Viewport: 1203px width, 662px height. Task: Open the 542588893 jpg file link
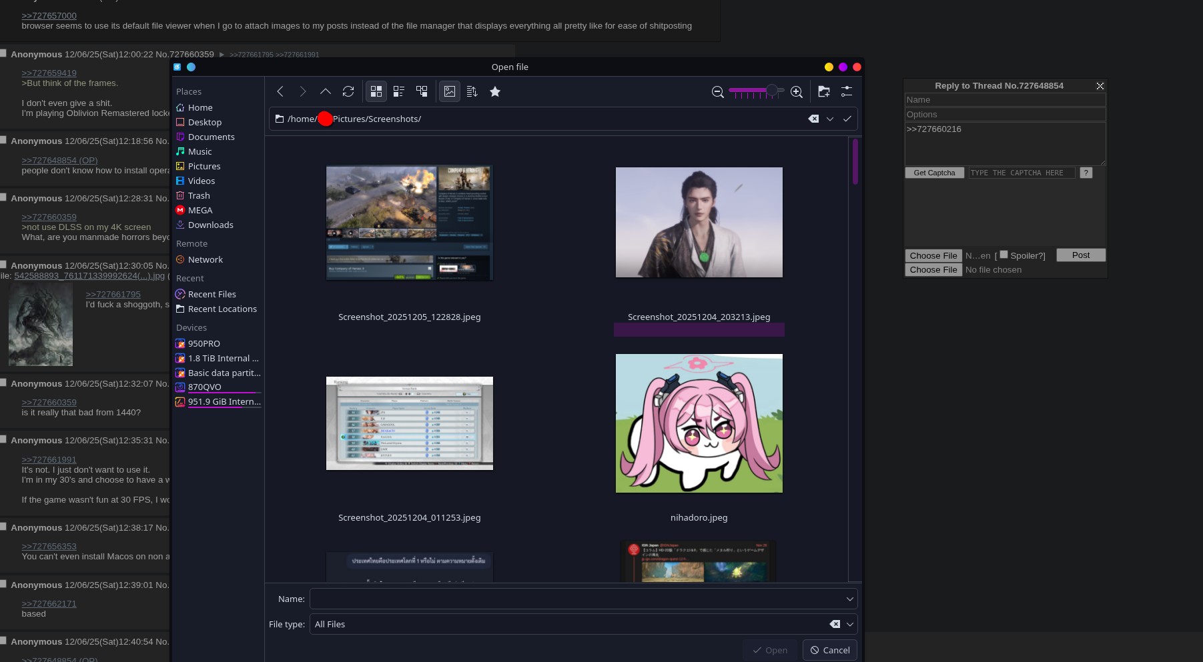pyautogui.click(x=89, y=275)
